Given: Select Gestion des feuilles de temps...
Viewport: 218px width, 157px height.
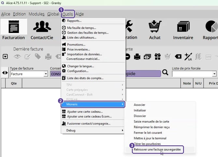Looking at the screenshot, I should coord(93,33).
